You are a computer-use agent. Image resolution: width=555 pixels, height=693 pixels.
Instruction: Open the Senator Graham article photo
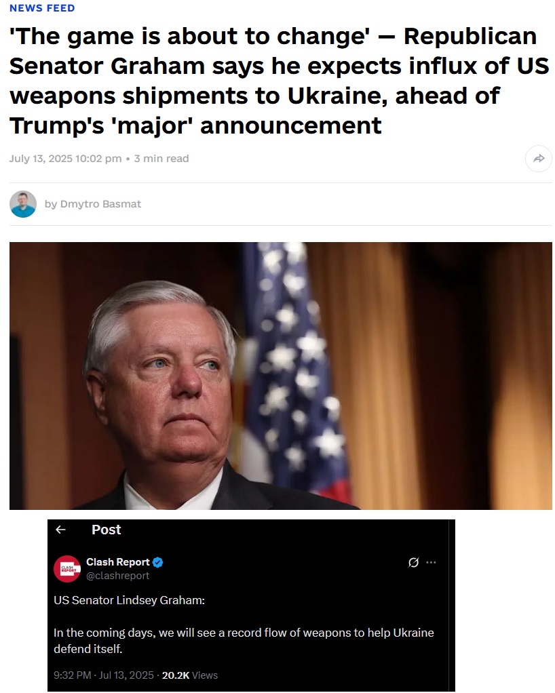click(x=280, y=376)
